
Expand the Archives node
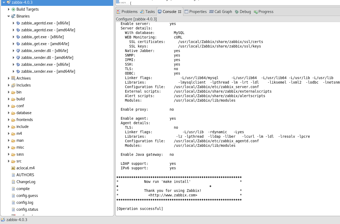(9, 78)
